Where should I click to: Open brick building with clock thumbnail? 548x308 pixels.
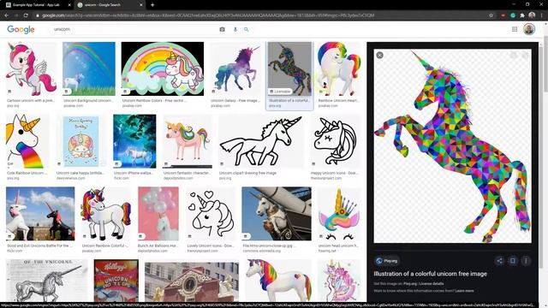pos(192,282)
